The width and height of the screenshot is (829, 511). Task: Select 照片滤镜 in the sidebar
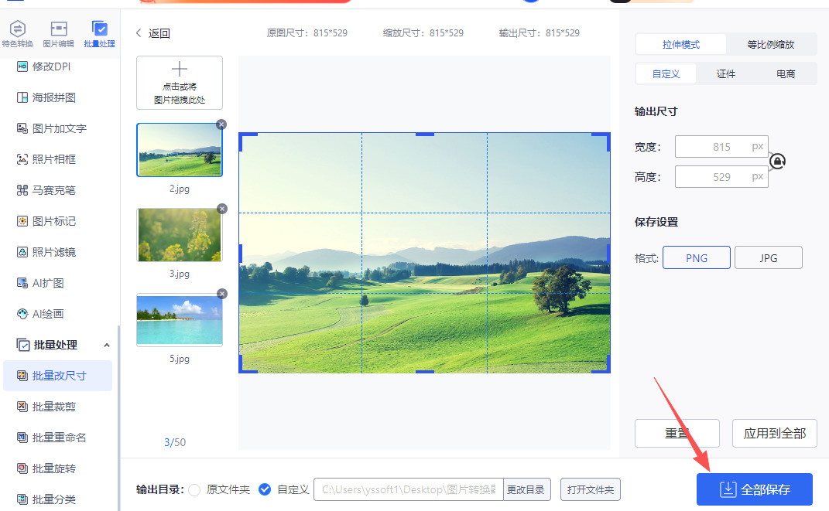pyautogui.click(x=46, y=252)
